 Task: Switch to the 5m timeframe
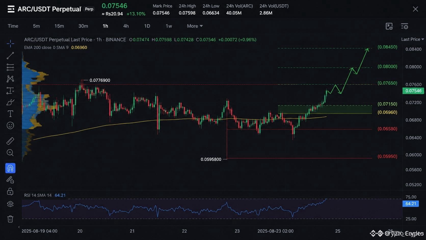[x=36, y=26]
